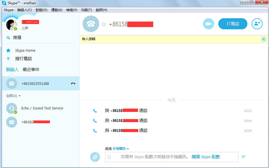The image size is (269, 168).
Task: Maximize the Skype window
Action: 252,2
